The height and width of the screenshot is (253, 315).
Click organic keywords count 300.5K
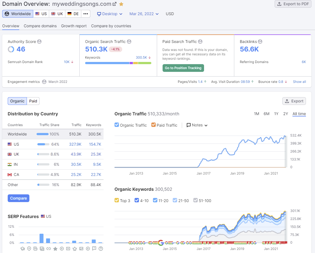141,58
